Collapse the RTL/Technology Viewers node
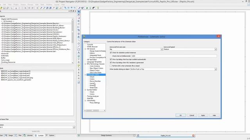 click(86, 64)
